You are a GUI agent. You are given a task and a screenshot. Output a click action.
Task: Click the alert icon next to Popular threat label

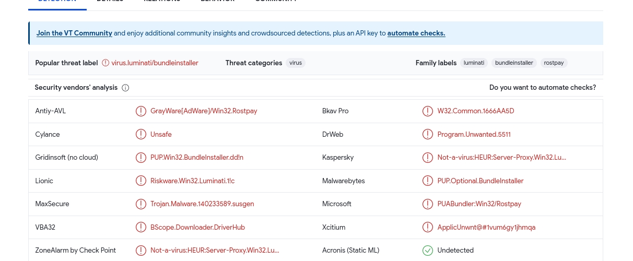[x=105, y=63]
